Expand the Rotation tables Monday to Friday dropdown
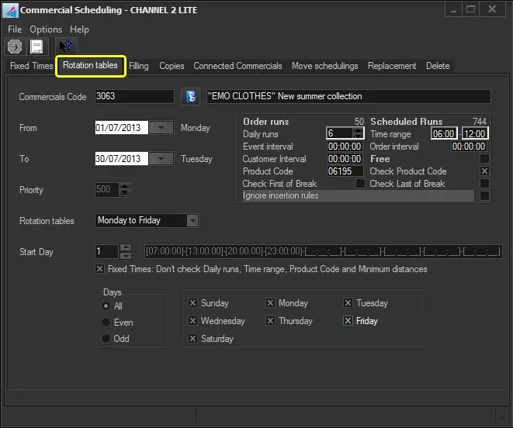 192,221
